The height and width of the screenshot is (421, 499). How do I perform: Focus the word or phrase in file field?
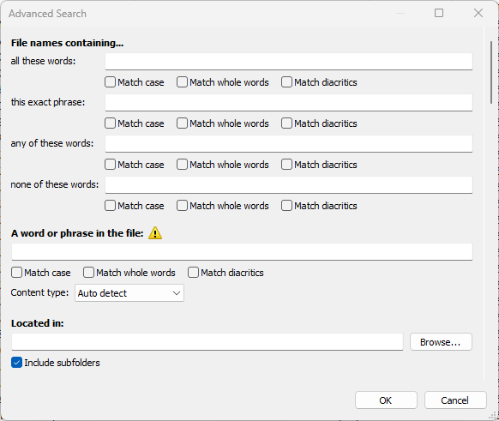242,252
